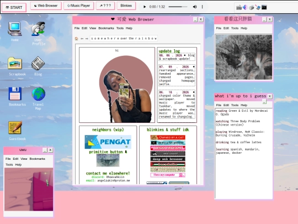298x224 pixels.
Task: Click the selfie image on the homepage
Action: [x=126, y=89]
